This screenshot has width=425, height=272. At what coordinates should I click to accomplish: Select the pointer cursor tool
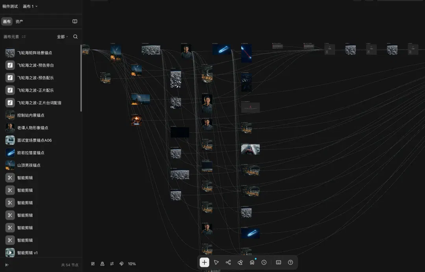pyautogui.click(x=216, y=262)
